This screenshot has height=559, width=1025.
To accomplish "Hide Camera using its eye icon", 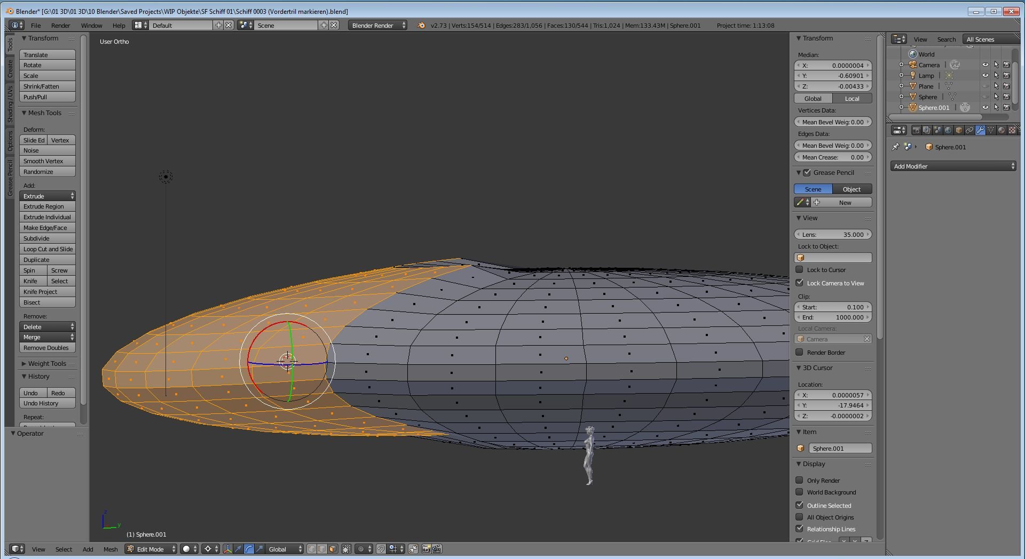I will click(985, 65).
